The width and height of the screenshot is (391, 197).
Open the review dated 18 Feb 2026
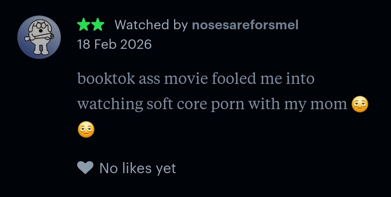pyautogui.click(x=114, y=44)
